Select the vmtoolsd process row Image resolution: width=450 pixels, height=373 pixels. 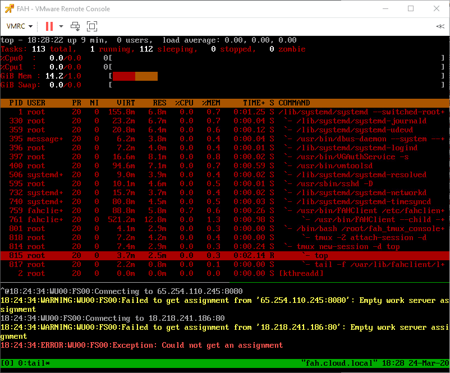tap(224, 165)
